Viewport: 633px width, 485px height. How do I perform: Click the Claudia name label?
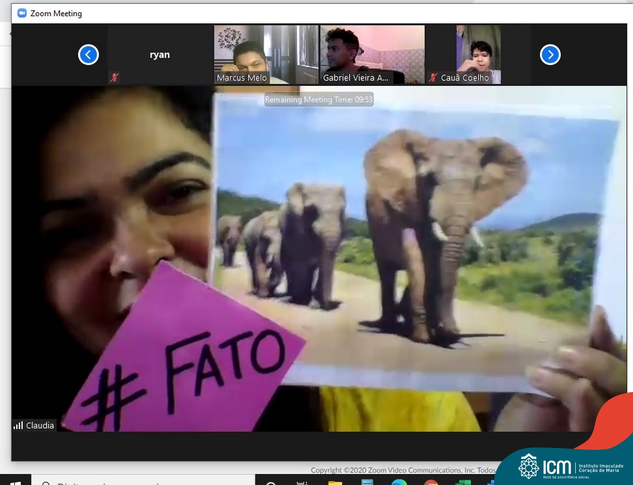[40, 425]
